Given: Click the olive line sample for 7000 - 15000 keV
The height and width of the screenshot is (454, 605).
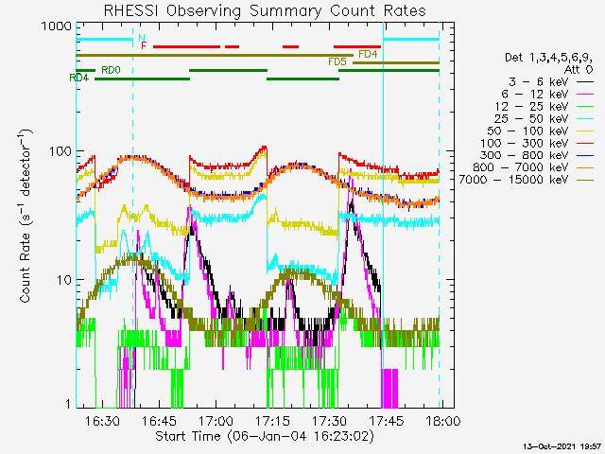Looking at the screenshot, I should [x=585, y=180].
